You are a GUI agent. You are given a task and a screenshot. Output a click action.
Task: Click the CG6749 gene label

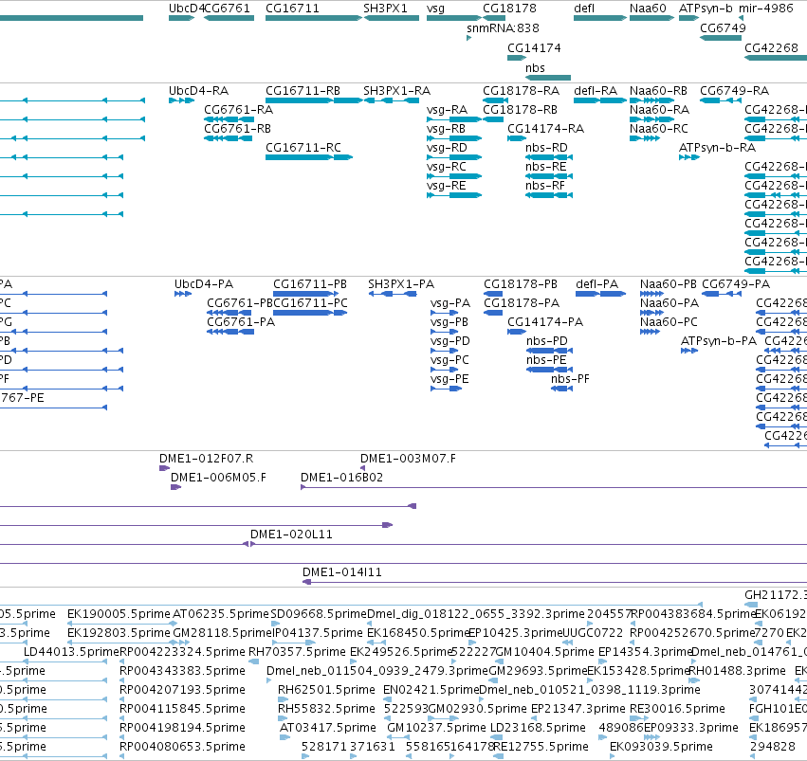click(723, 27)
